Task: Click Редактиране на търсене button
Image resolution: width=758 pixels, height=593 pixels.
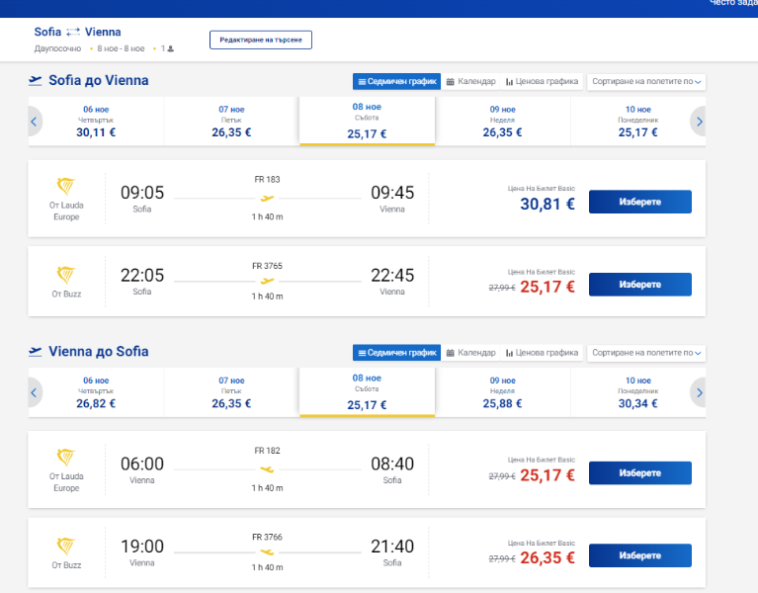Action: click(261, 40)
